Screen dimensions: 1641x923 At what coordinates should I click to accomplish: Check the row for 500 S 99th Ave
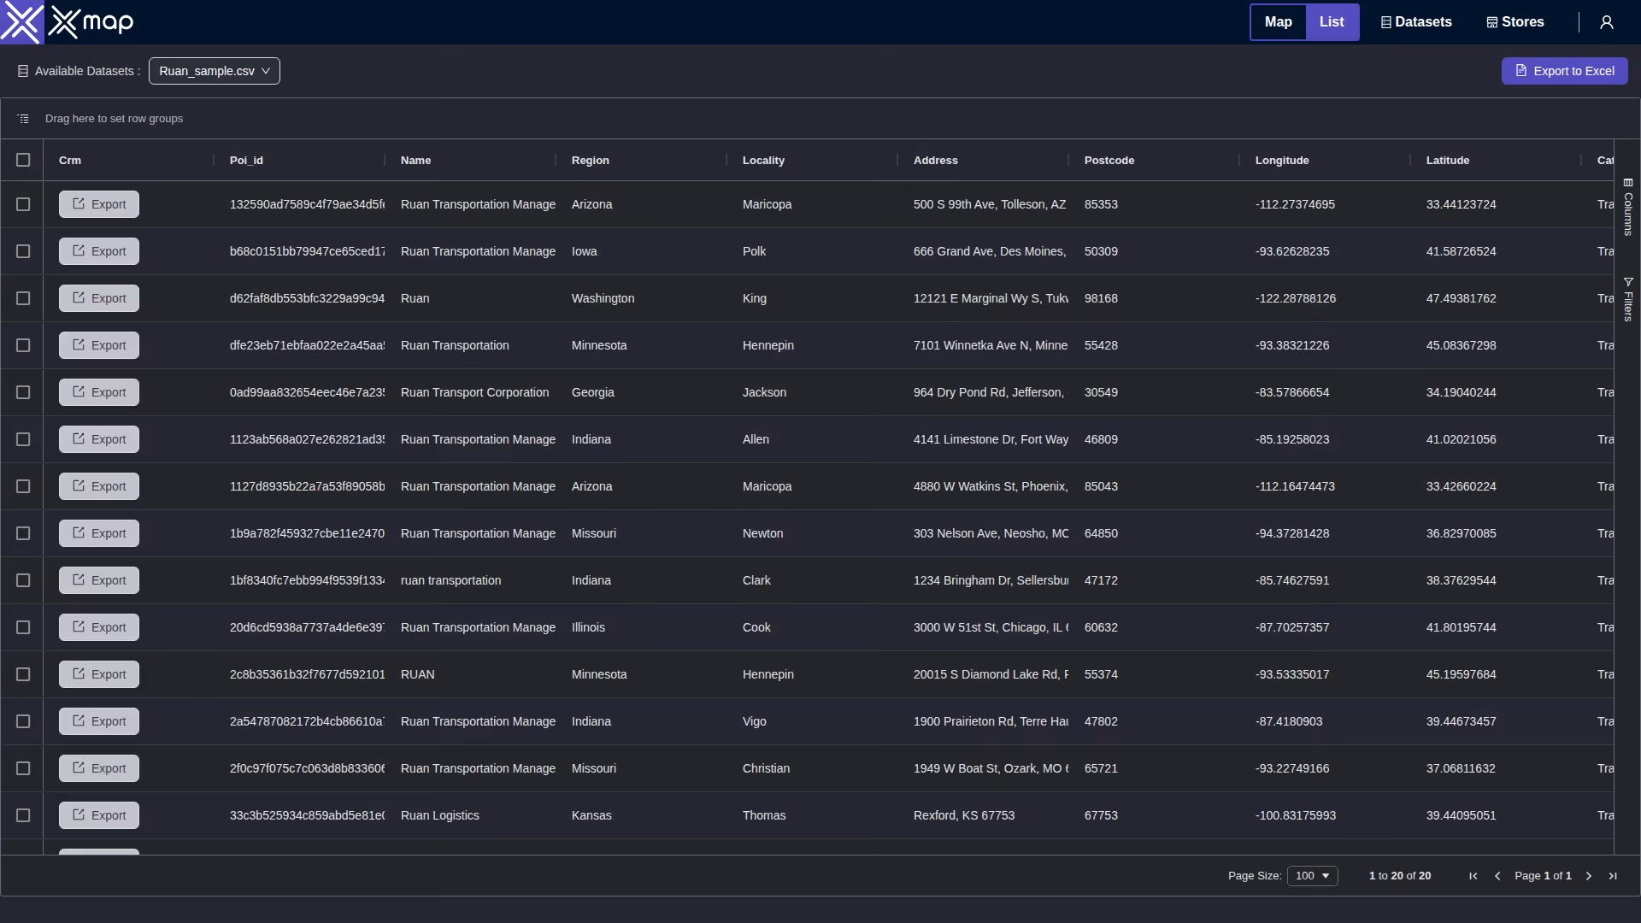[x=23, y=204]
